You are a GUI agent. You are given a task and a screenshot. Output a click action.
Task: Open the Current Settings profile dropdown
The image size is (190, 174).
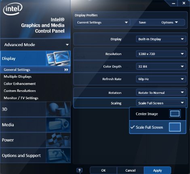(x=102, y=22)
